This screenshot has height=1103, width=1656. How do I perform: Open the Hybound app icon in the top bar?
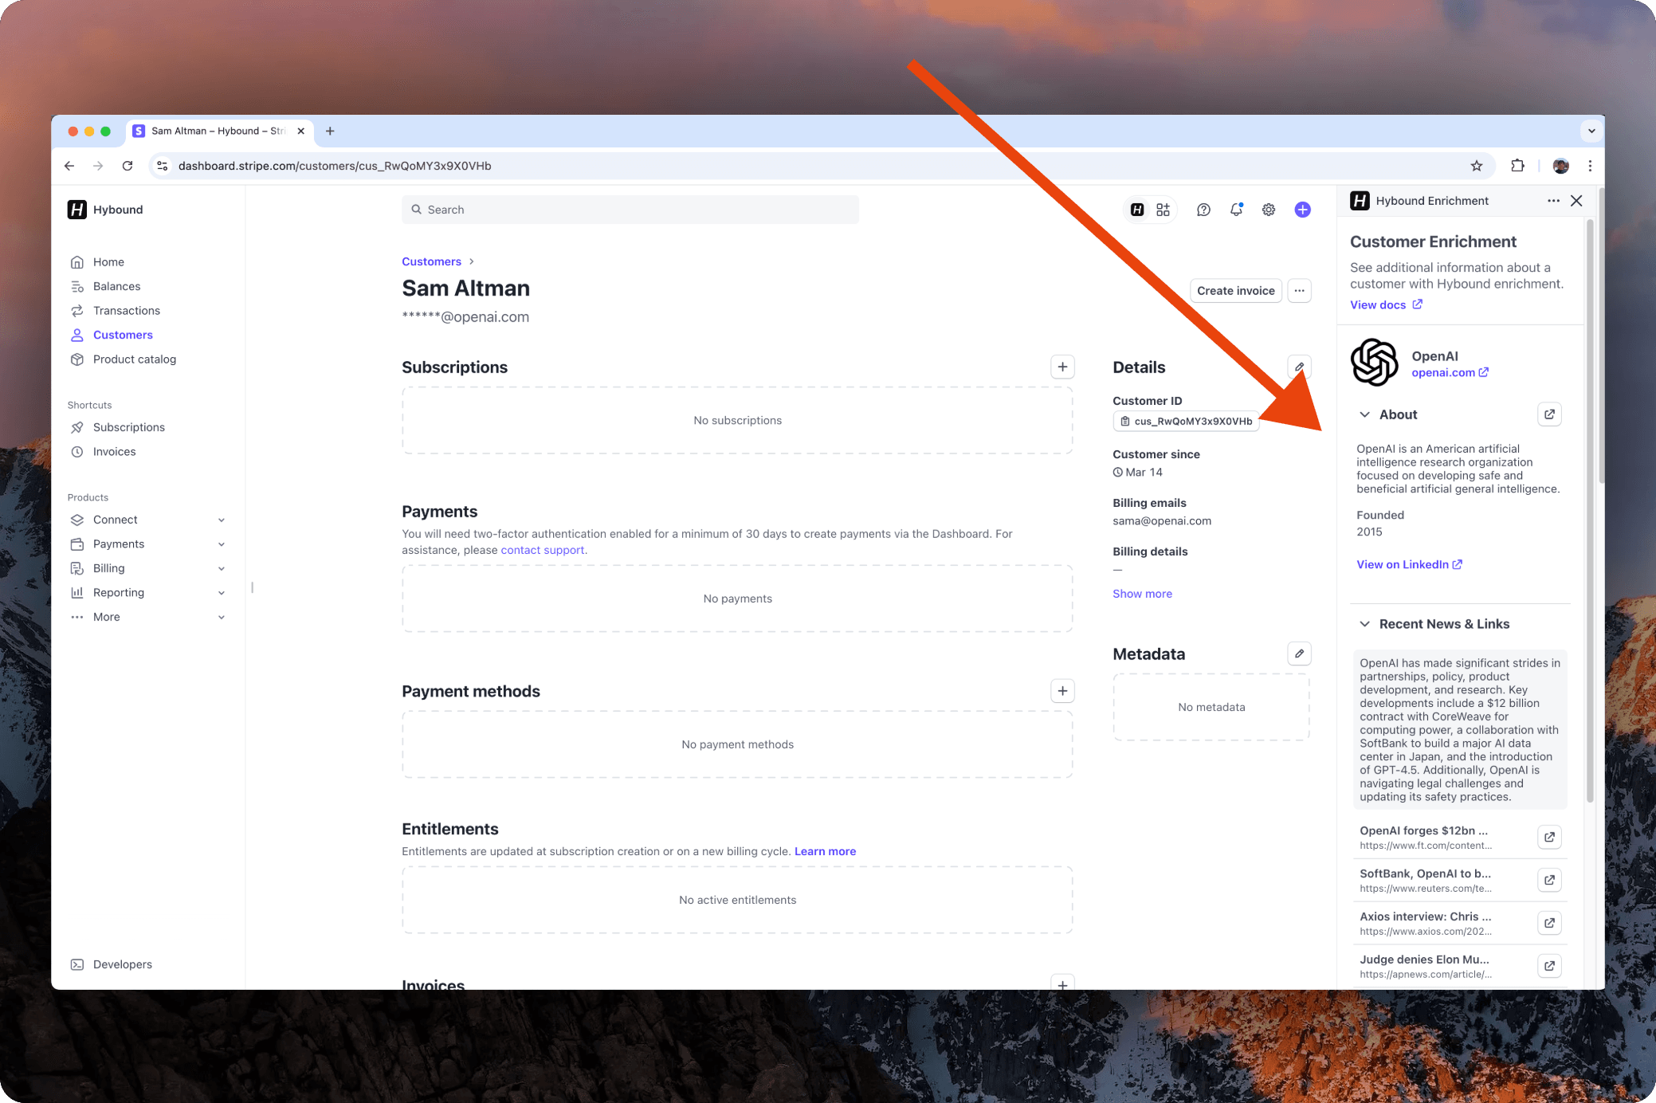(x=1137, y=210)
